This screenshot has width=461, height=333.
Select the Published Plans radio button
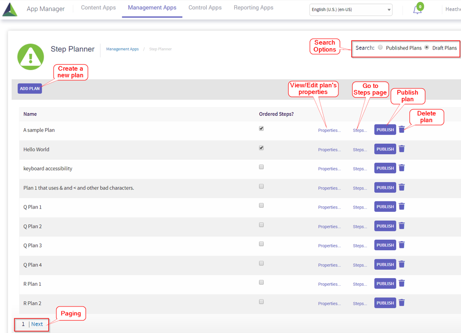(x=380, y=47)
